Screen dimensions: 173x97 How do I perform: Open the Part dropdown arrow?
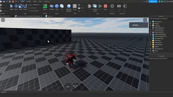(57, 11)
